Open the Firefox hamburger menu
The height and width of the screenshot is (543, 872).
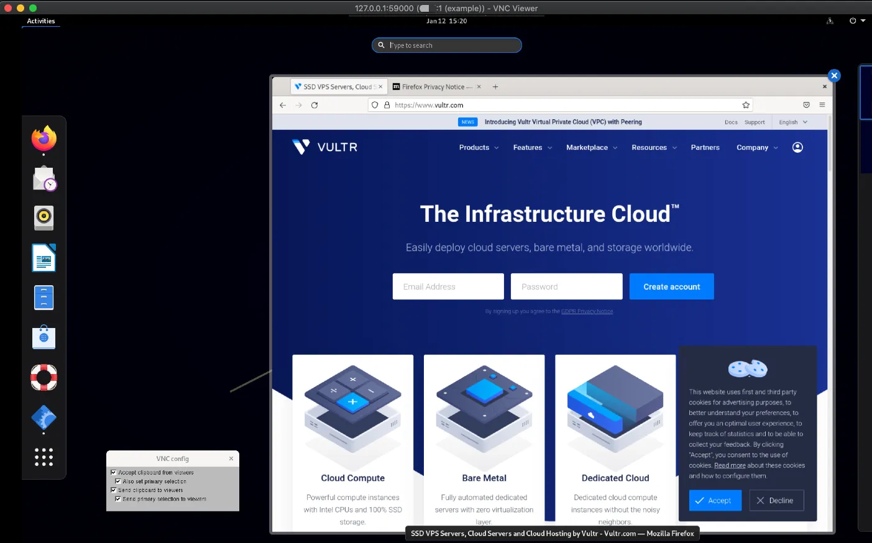(x=822, y=105)
